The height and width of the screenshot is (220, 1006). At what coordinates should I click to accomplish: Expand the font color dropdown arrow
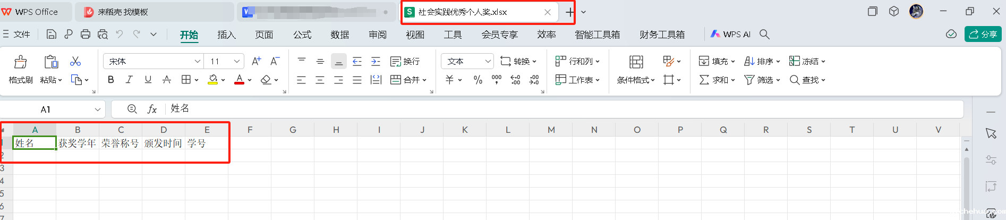coord(250,80)
